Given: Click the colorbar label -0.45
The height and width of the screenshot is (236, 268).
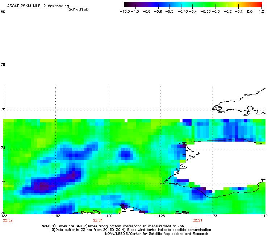Looking at the screenshot, I should click(183, 12).
